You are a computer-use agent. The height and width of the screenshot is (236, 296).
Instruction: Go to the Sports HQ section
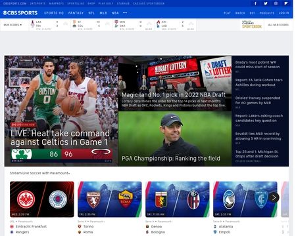54,13
